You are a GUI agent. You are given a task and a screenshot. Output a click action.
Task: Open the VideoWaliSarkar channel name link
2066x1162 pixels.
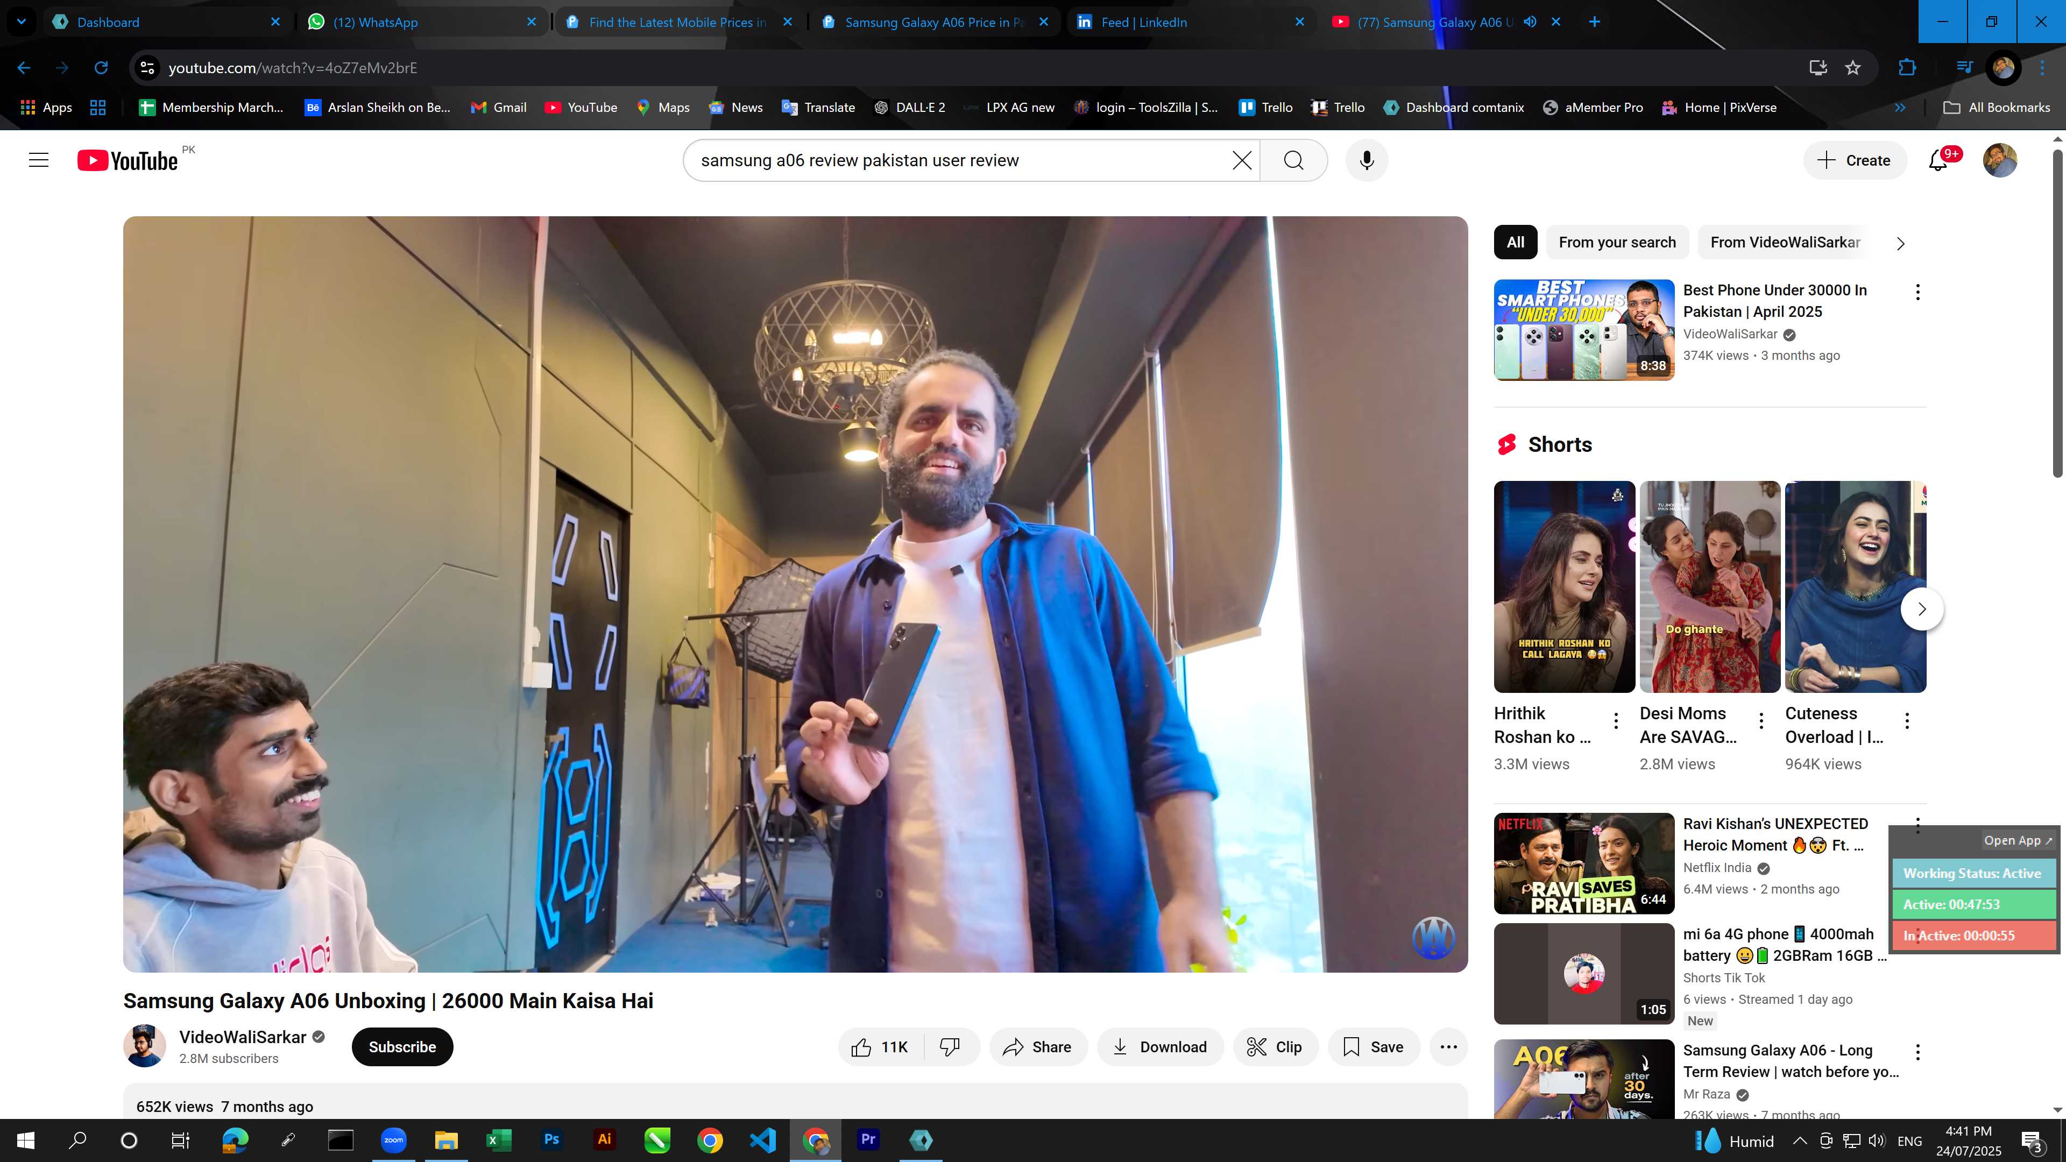point(242,1037)
